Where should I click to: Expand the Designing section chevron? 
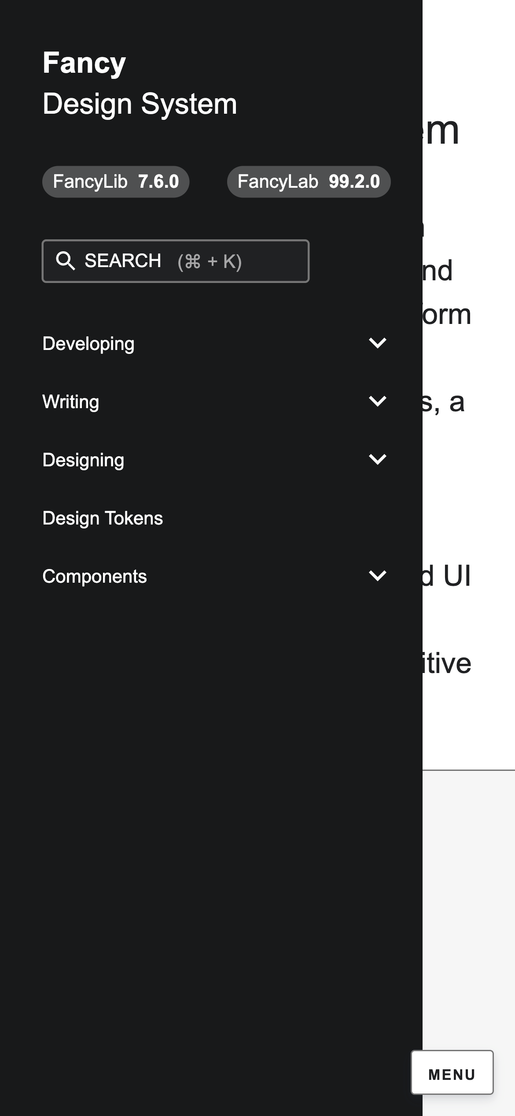pos(377,460)
